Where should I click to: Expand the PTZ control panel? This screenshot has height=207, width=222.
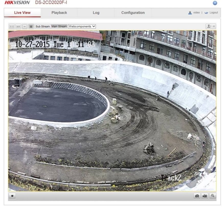[211, 27]
